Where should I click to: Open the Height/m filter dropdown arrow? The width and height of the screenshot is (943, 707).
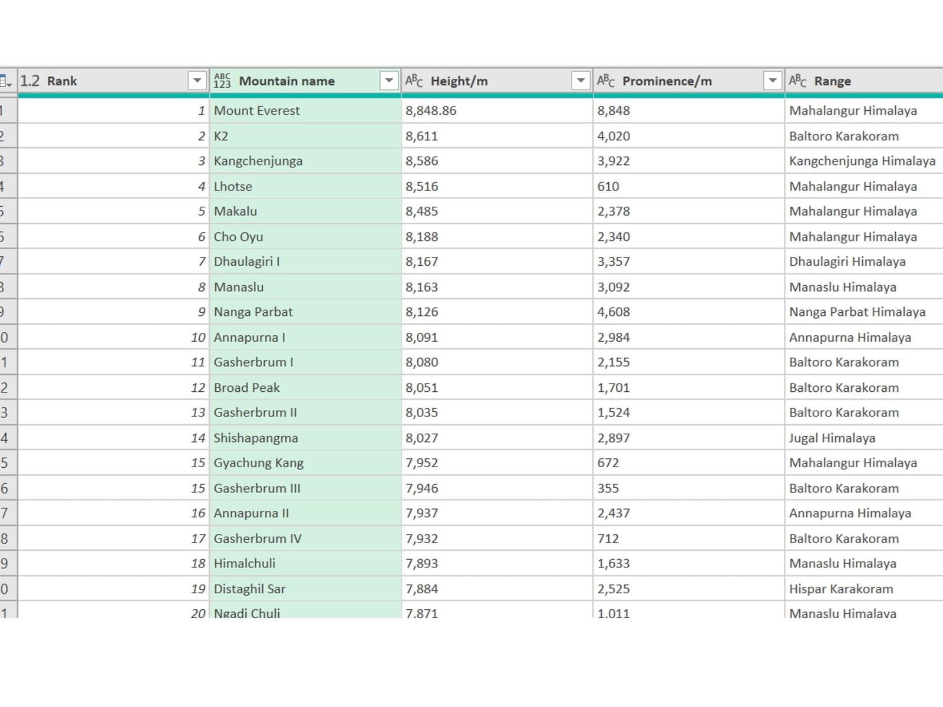pyautogui.click(x=581, y=80)
